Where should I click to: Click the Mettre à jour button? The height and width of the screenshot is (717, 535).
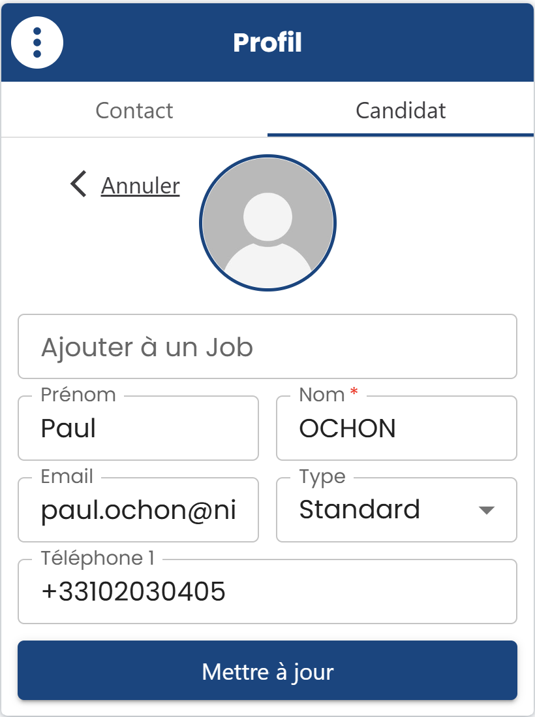point(267,671)
